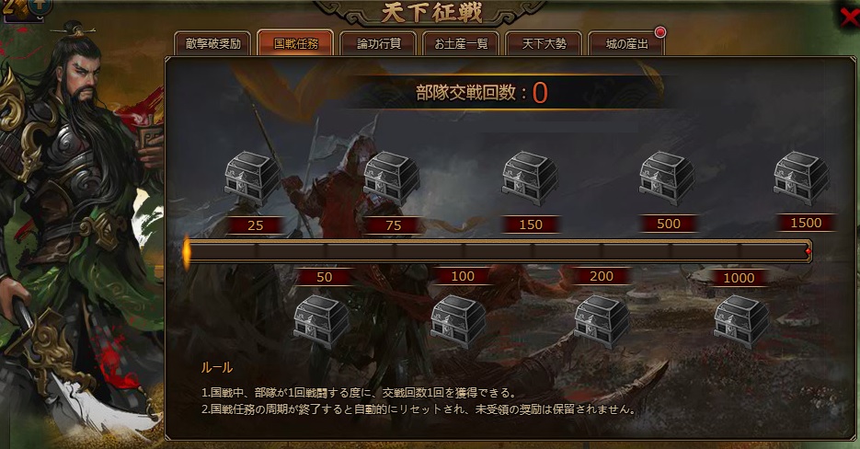Click the up arrow icon near the level badge
Screen dimensions: 860x449
[x=41, y=6]
